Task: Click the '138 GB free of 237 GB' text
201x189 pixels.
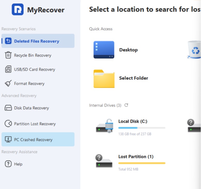Action: coord(135,134)
